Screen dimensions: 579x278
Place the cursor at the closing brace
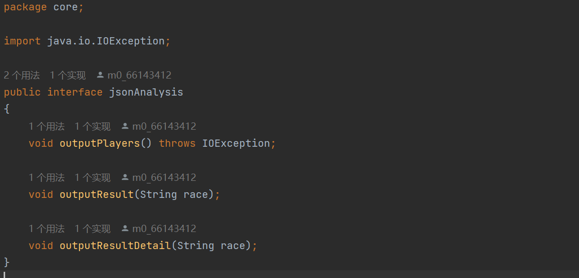coord(7,262)
